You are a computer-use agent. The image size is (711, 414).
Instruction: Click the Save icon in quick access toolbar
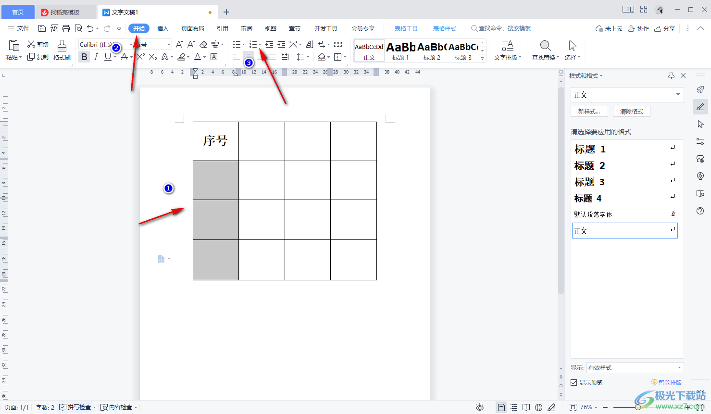[x=42, y=28]
